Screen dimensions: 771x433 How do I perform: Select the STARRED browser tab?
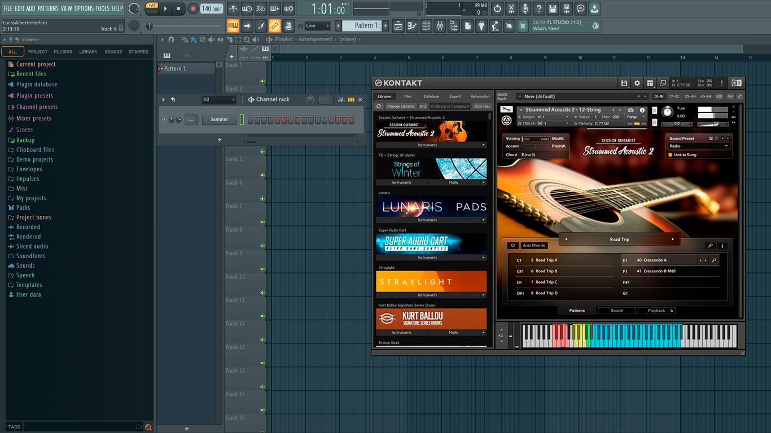[139, 51]
